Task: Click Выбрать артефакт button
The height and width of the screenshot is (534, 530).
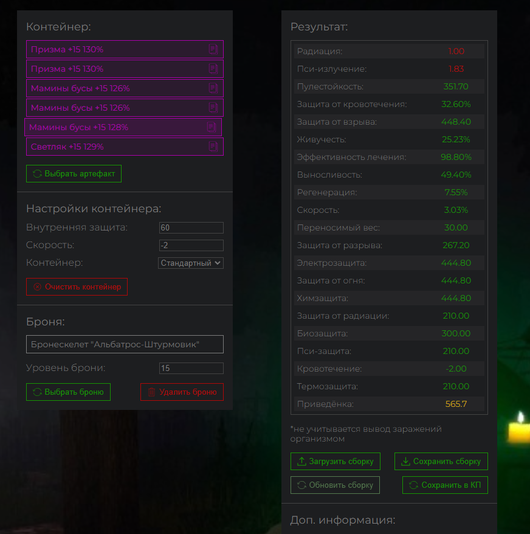Action: 74,174
